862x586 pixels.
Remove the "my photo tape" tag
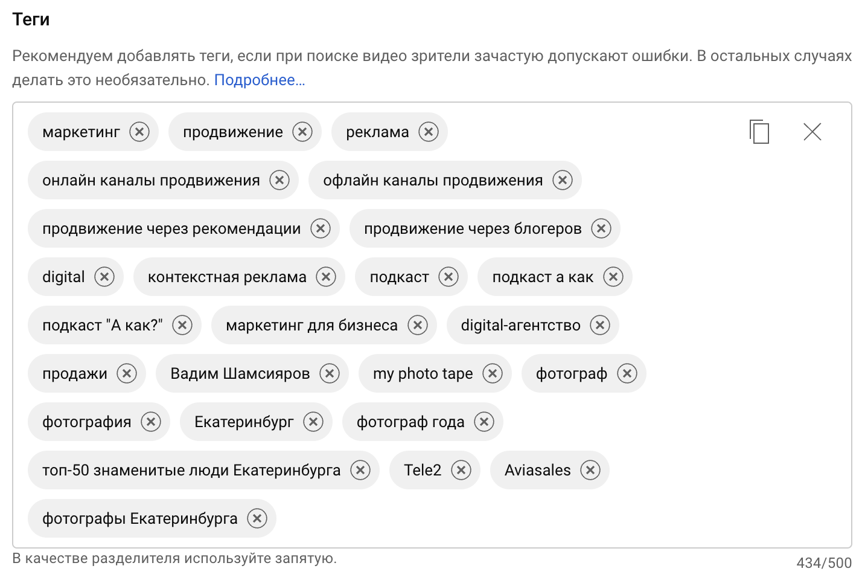coord(493,373)
